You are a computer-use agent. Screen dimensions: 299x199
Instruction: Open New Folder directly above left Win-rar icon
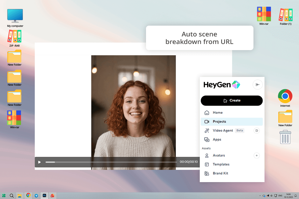pyautogui.click(x=15, y=98)
